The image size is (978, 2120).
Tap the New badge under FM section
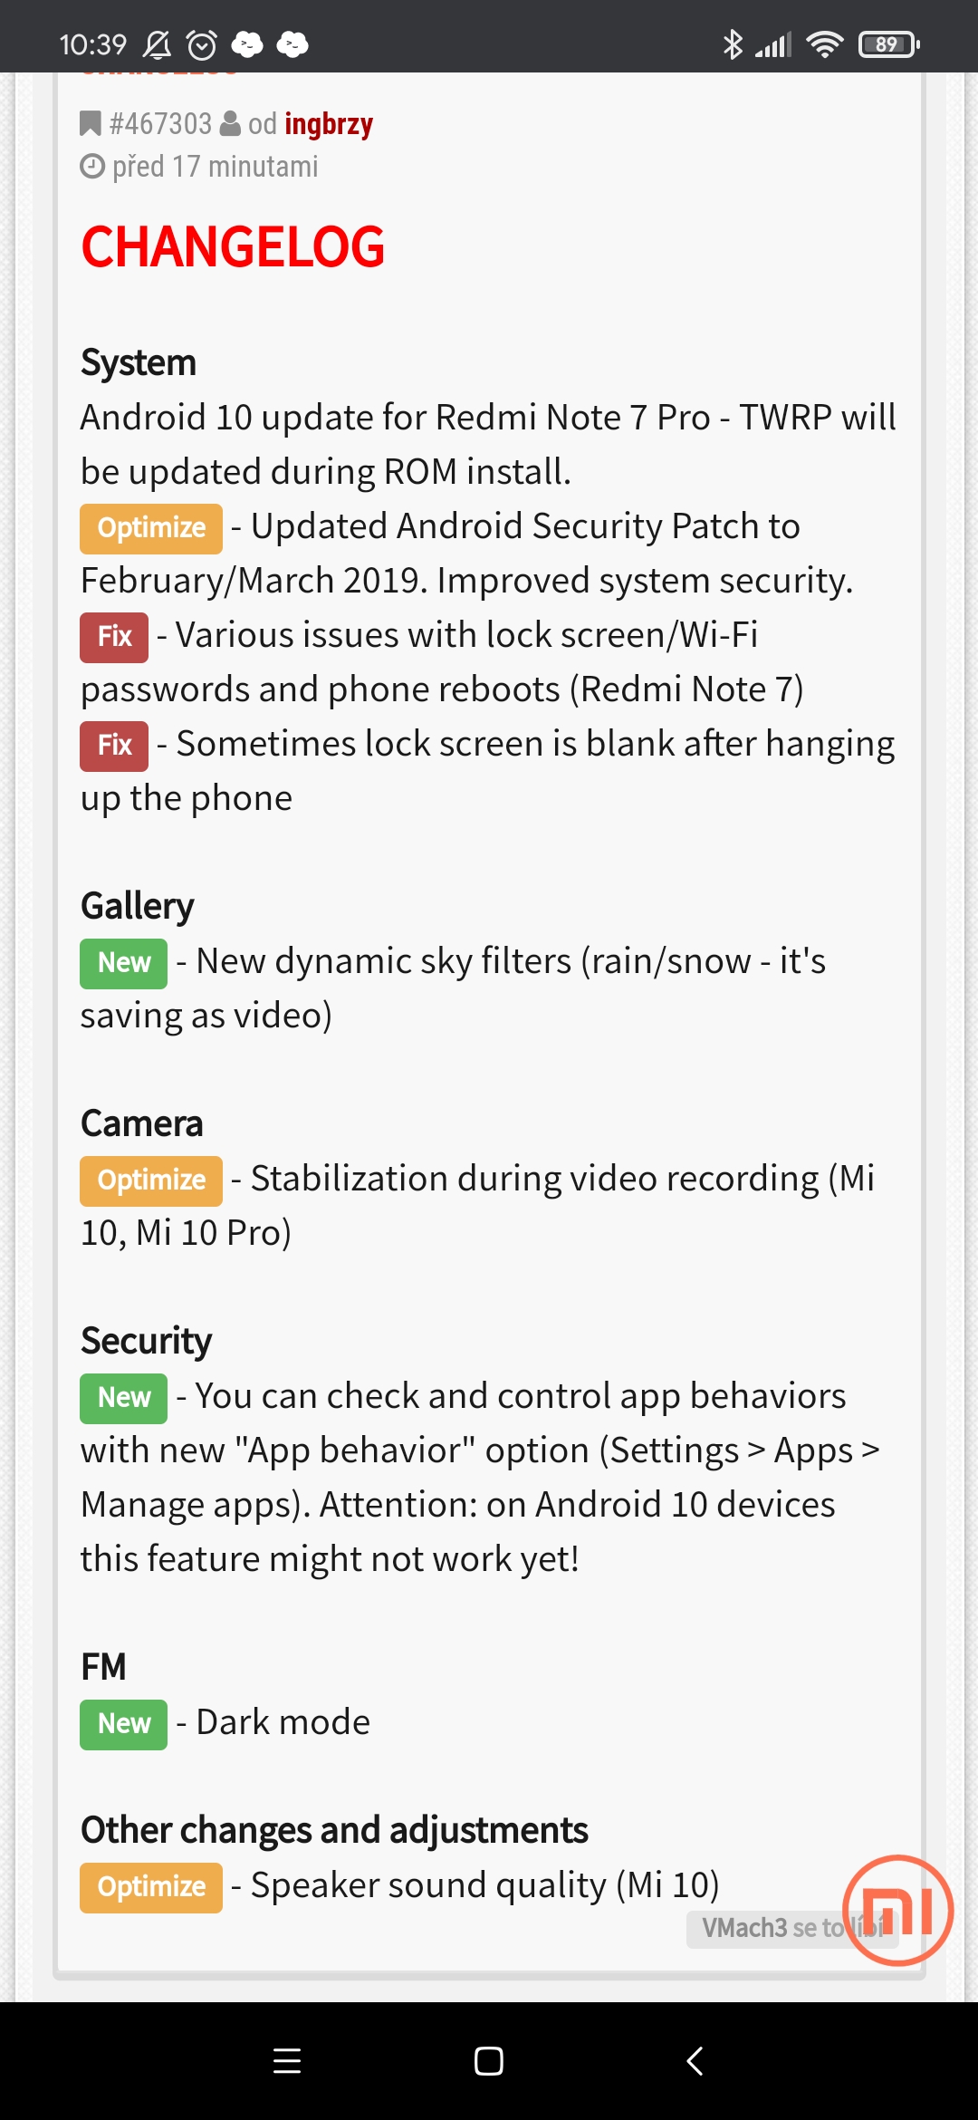[x=124, y=1724]
